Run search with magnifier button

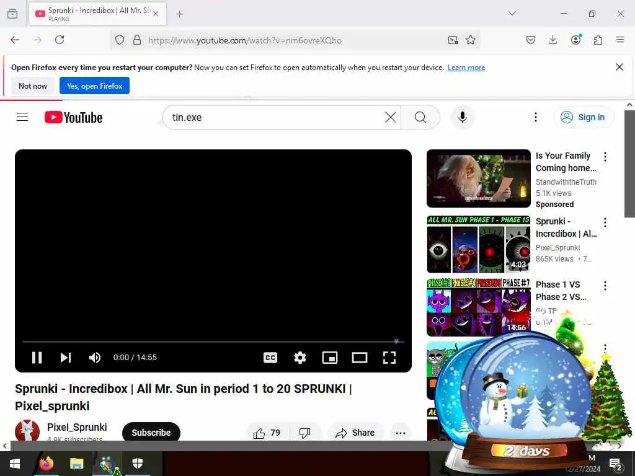(x=420, y=117)
